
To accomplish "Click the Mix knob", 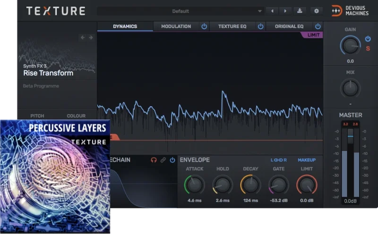I will pyautogui.click(x=350, y=88).
